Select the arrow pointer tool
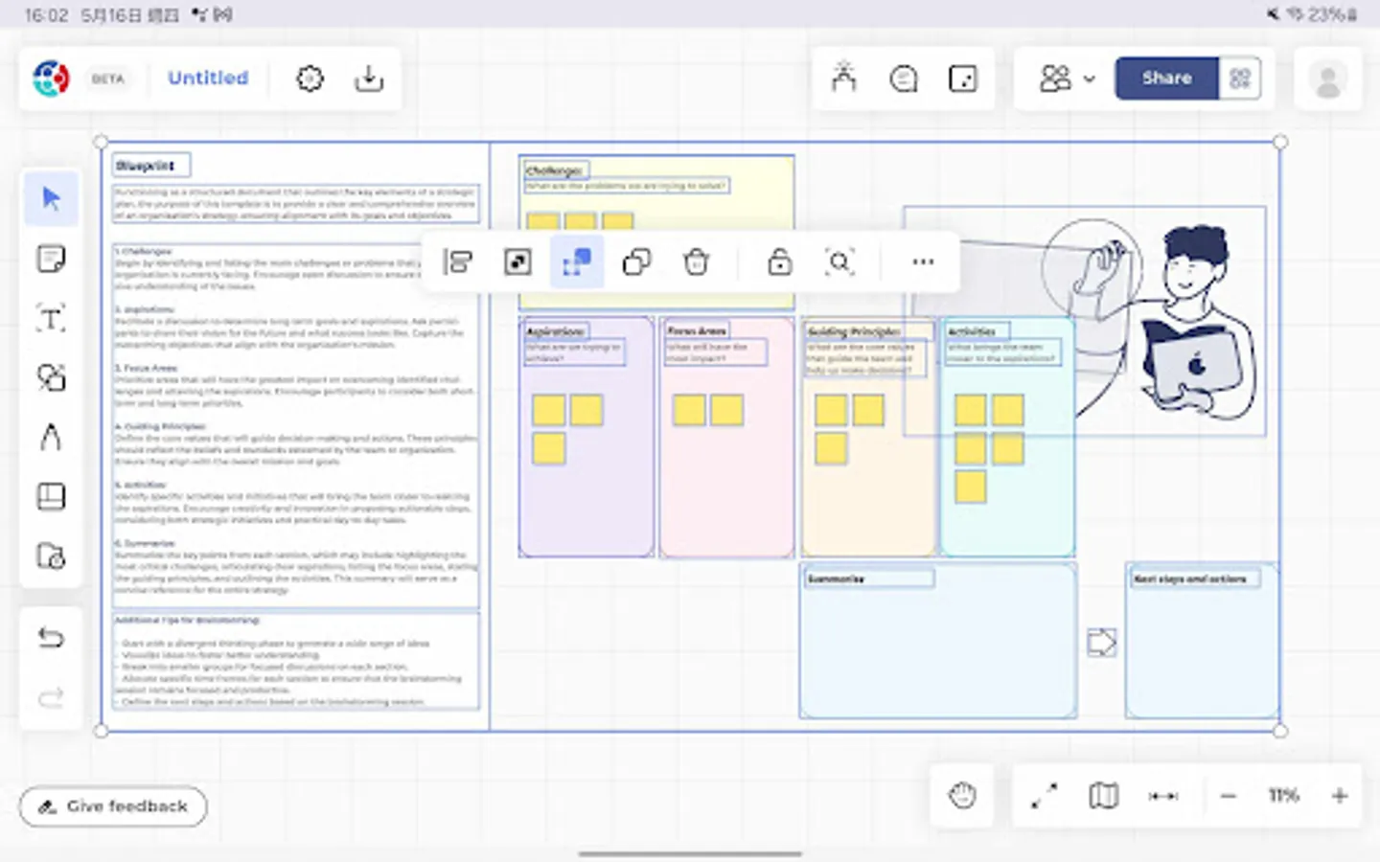Screen dimensions: 1380x862 pyautogui.click(x=51, y=199)
